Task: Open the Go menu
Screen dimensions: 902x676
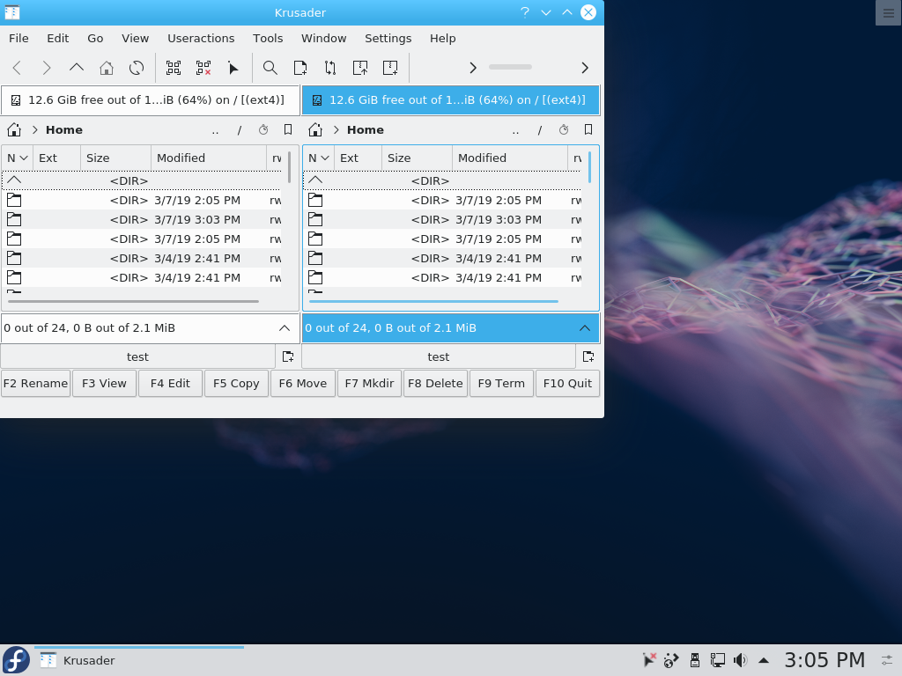Action: coord(95,39)
